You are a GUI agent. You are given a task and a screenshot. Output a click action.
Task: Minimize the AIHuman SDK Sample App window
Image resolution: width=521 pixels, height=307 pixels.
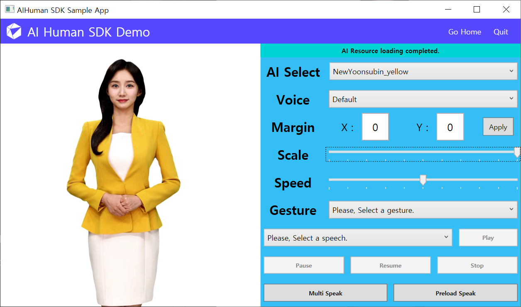point(448,10)
